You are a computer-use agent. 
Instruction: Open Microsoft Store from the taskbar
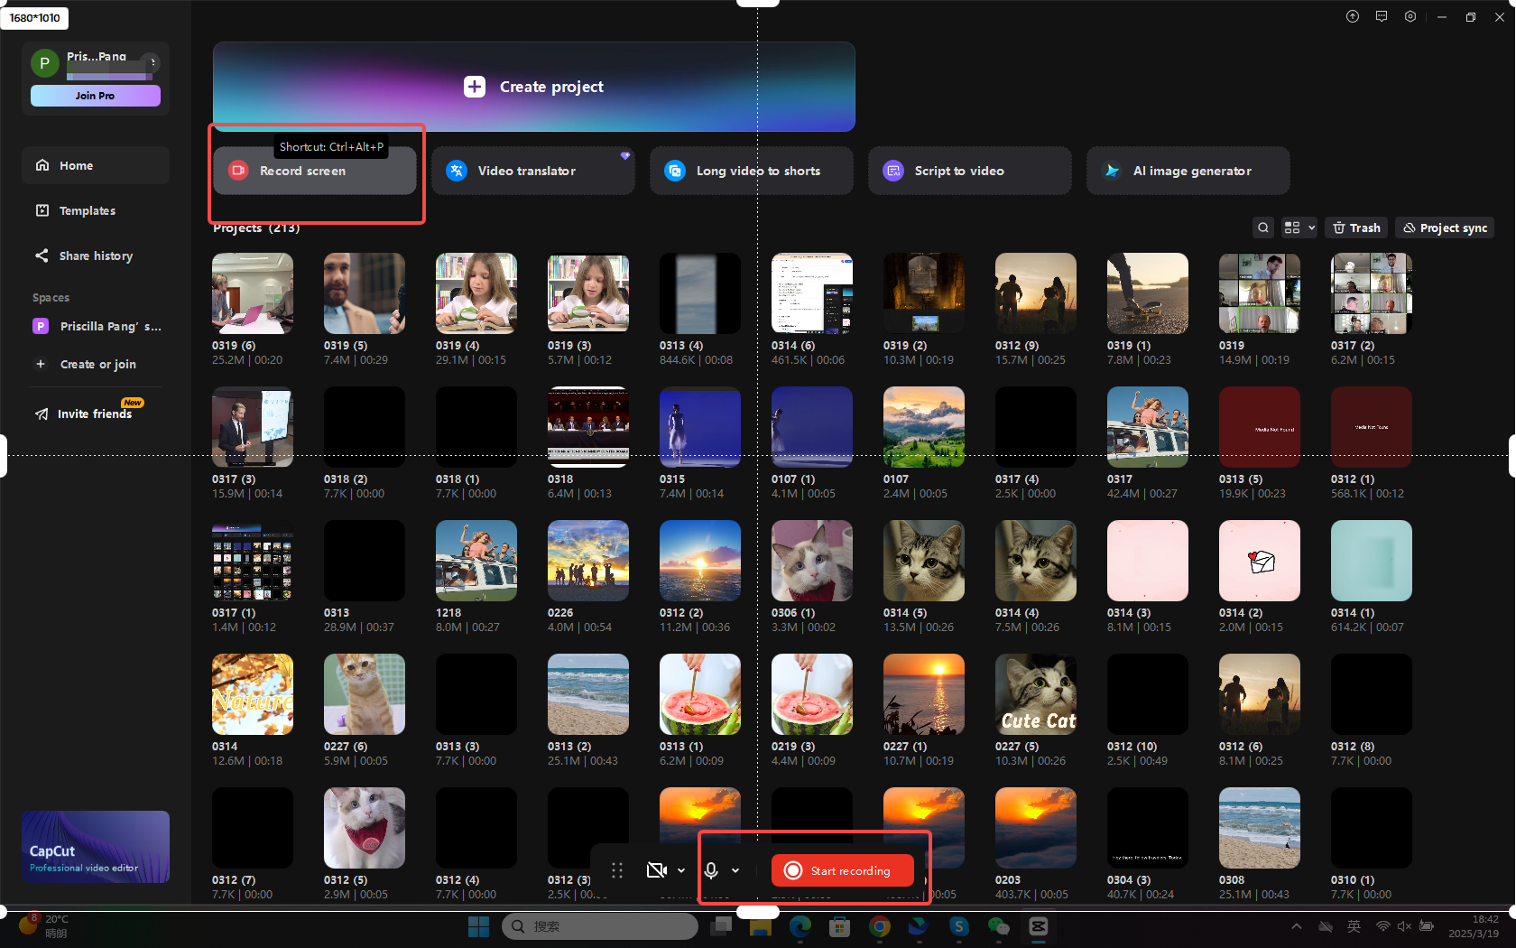coord(840,926)
